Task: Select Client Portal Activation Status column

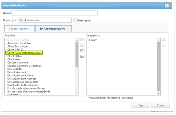Action: coord(25,53)
